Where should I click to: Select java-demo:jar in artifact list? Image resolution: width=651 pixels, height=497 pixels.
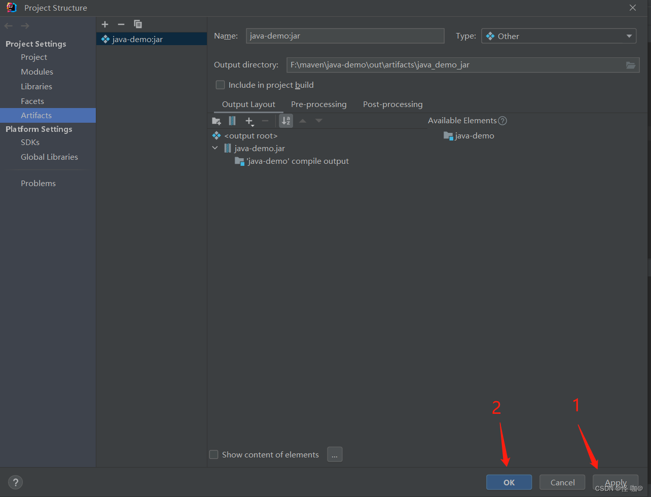tap(152, 39)
